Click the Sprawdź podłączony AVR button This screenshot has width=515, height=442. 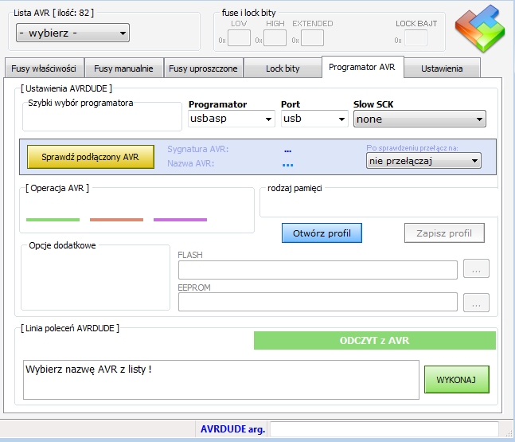tap(91, 157)
